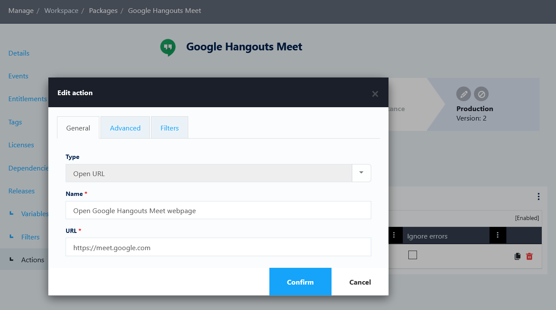Duplicate the action with the copy icon
556x310 pixels.
(x=518, y=256)
